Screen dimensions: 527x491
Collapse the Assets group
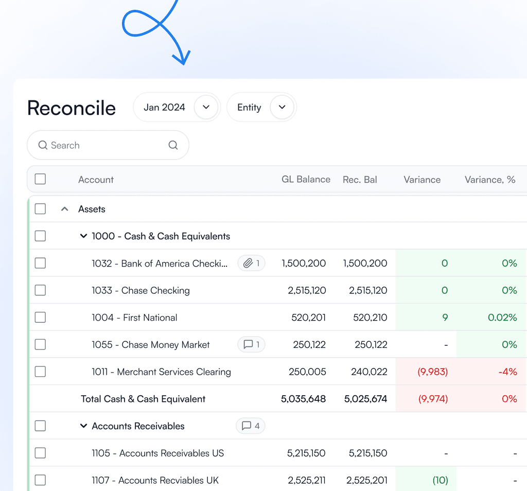point(64,208)
